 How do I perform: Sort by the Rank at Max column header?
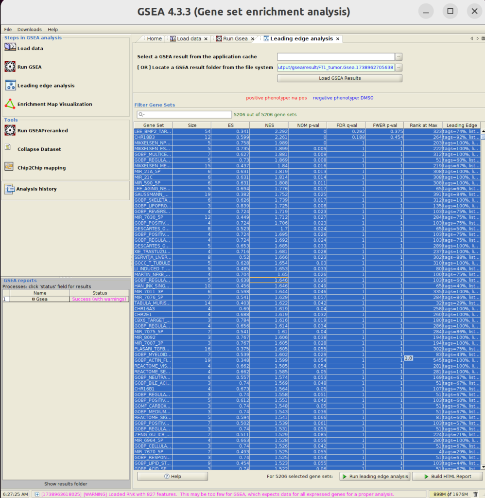click(423, 125)
